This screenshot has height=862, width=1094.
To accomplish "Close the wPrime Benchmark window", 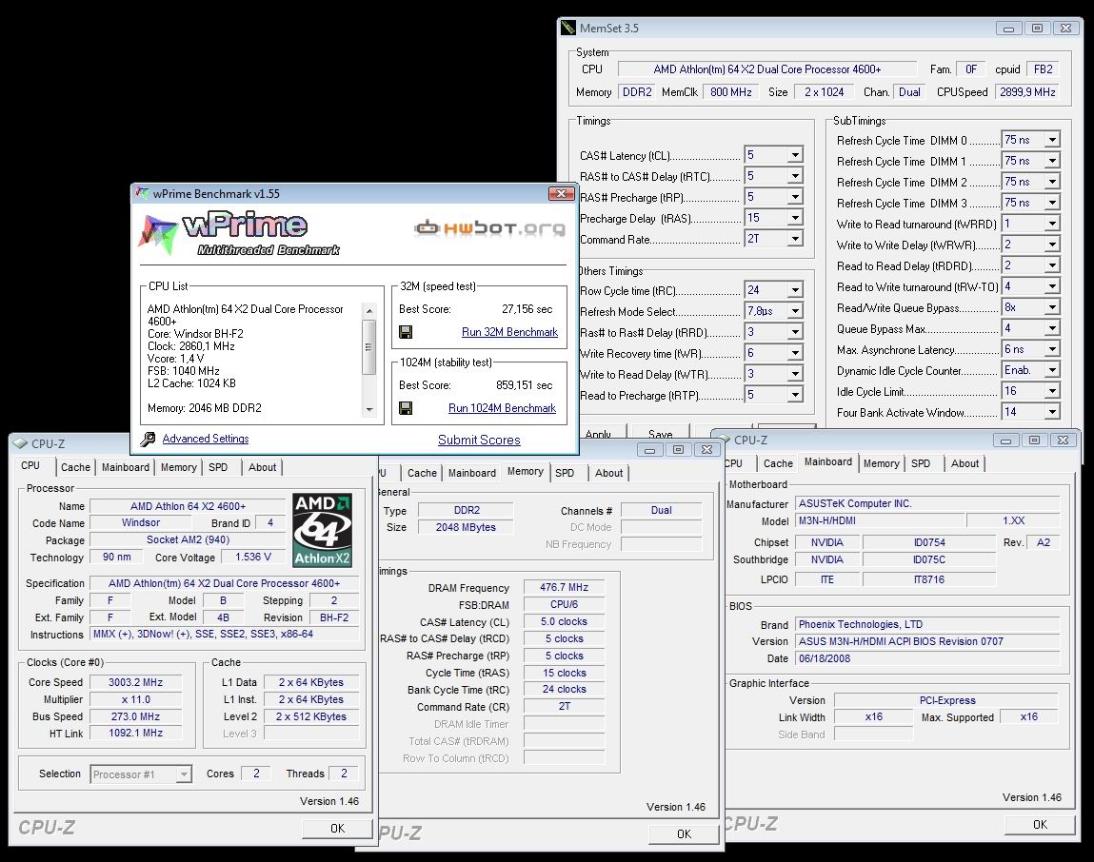I will 561,193.
